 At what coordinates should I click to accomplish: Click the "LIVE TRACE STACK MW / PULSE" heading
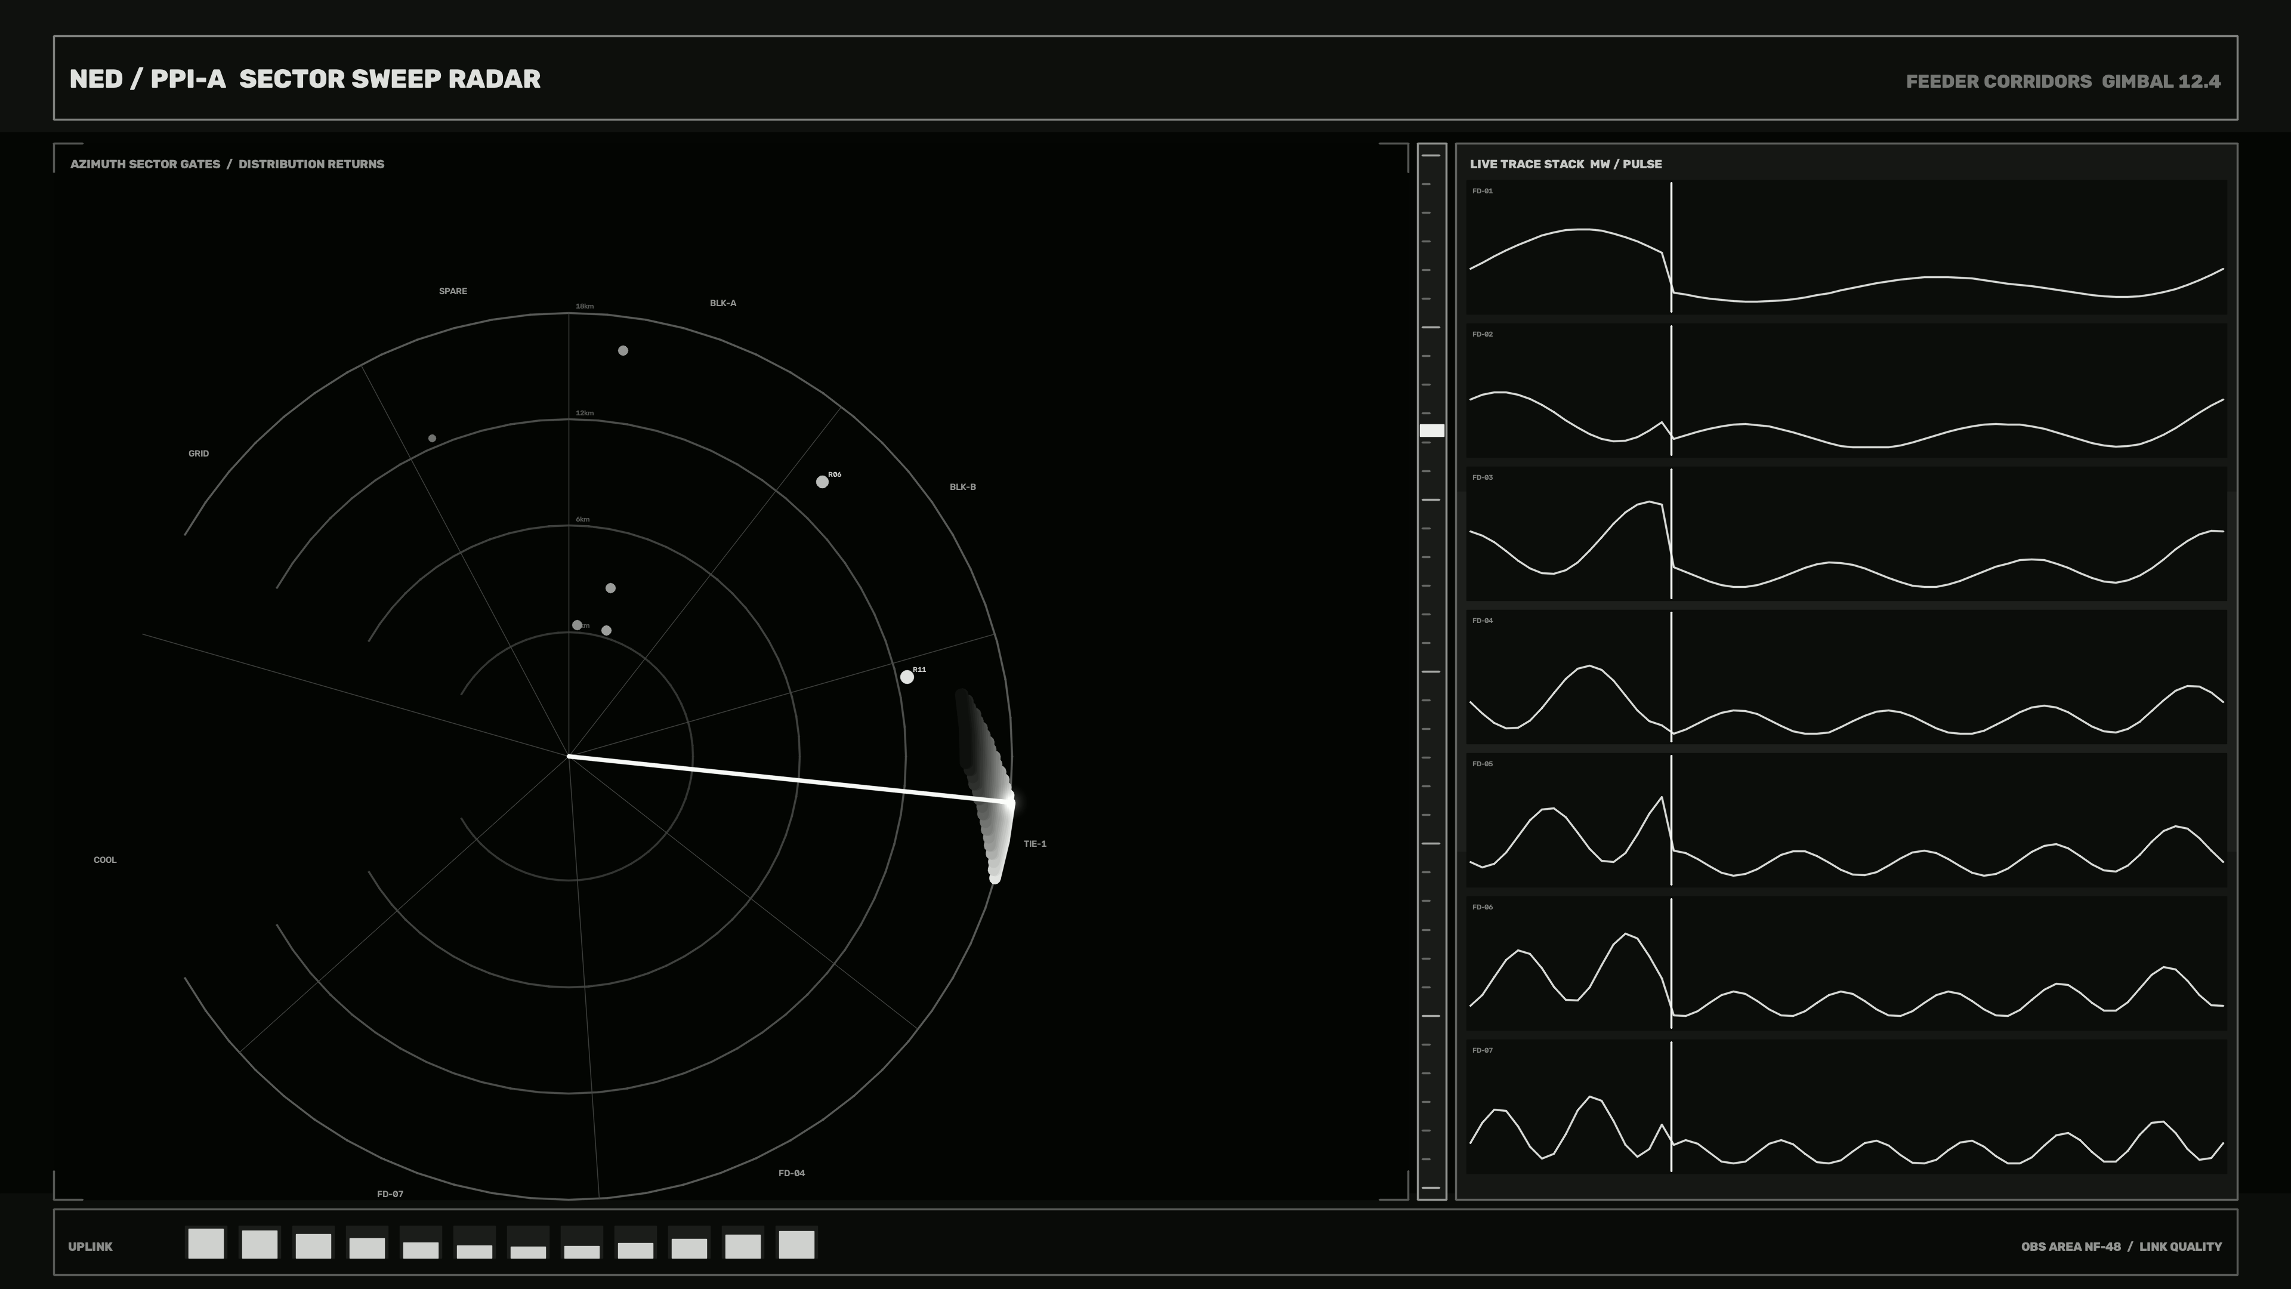click(x=1566, y=165)
